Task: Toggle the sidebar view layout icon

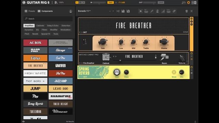Action: click(x=194, y=2)
